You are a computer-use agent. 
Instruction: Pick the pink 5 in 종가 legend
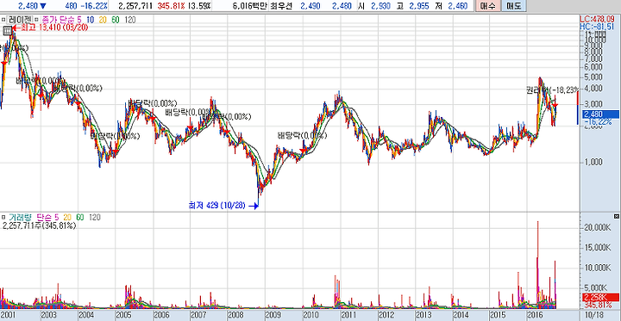[80, 20]
